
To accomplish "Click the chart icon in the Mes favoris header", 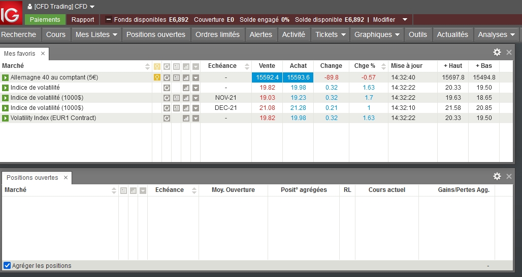I will (186, 66).
